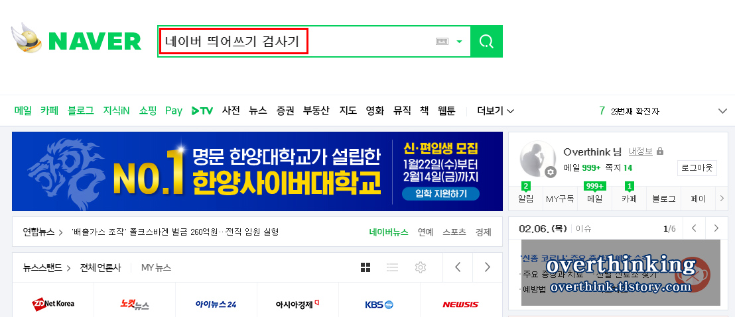
Task: Open 연합뉴스 headline source link
Action: coord(42,232)
